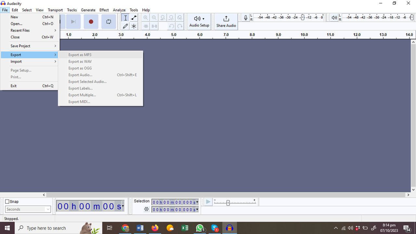The height and width of the screenshot is (234, 416).
Task: Open the Help menu
Action: (146, 10)
